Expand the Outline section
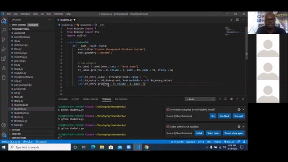Screen dimensions: 288x162 coord(32,130)
